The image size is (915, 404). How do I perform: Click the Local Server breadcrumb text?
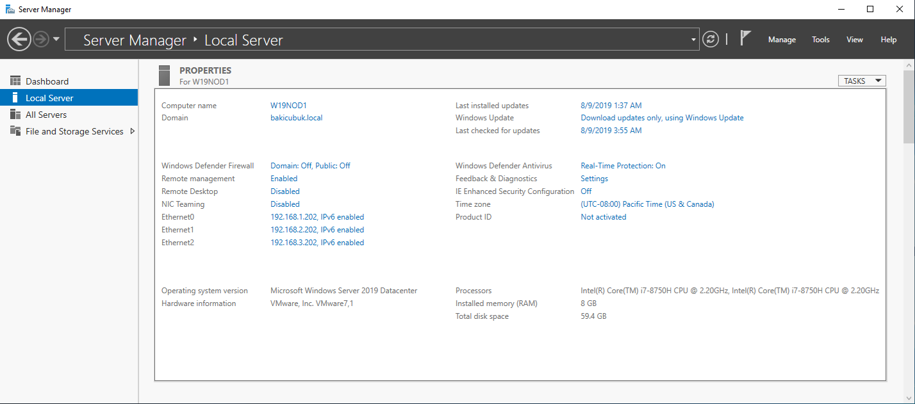tap(243, 40)
